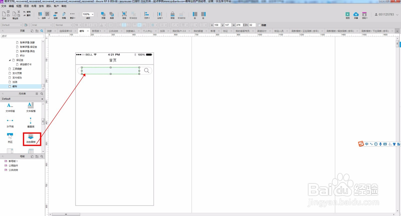Viewport: 401px width, 216px height.
Task: Open the Arial font dropdown
Action: pos(42,25)
